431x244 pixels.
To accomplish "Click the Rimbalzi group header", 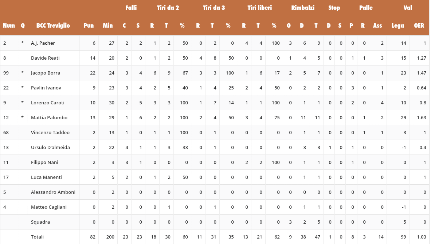I will point(303,8).
